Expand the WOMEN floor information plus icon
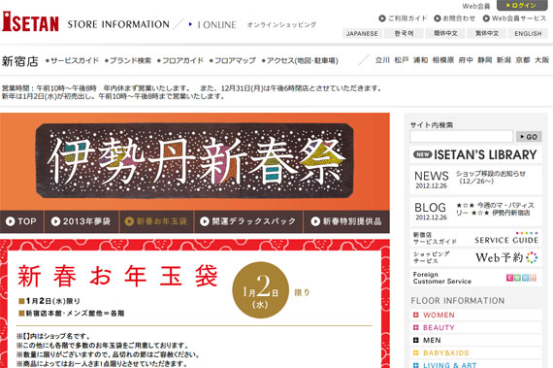Viewport: 553px width, 368px height. [x=416, y=315]
